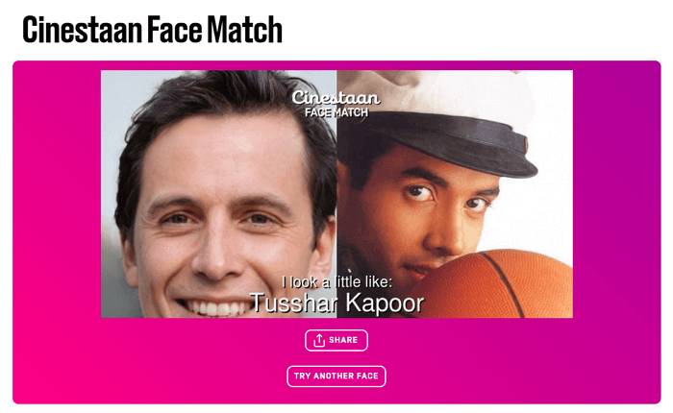
Task: Select the matched actor photo with cap
Action: (455, 194)
